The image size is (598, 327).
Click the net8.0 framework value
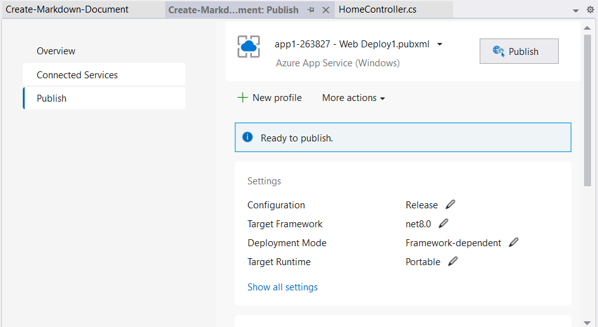coord(418,224)
